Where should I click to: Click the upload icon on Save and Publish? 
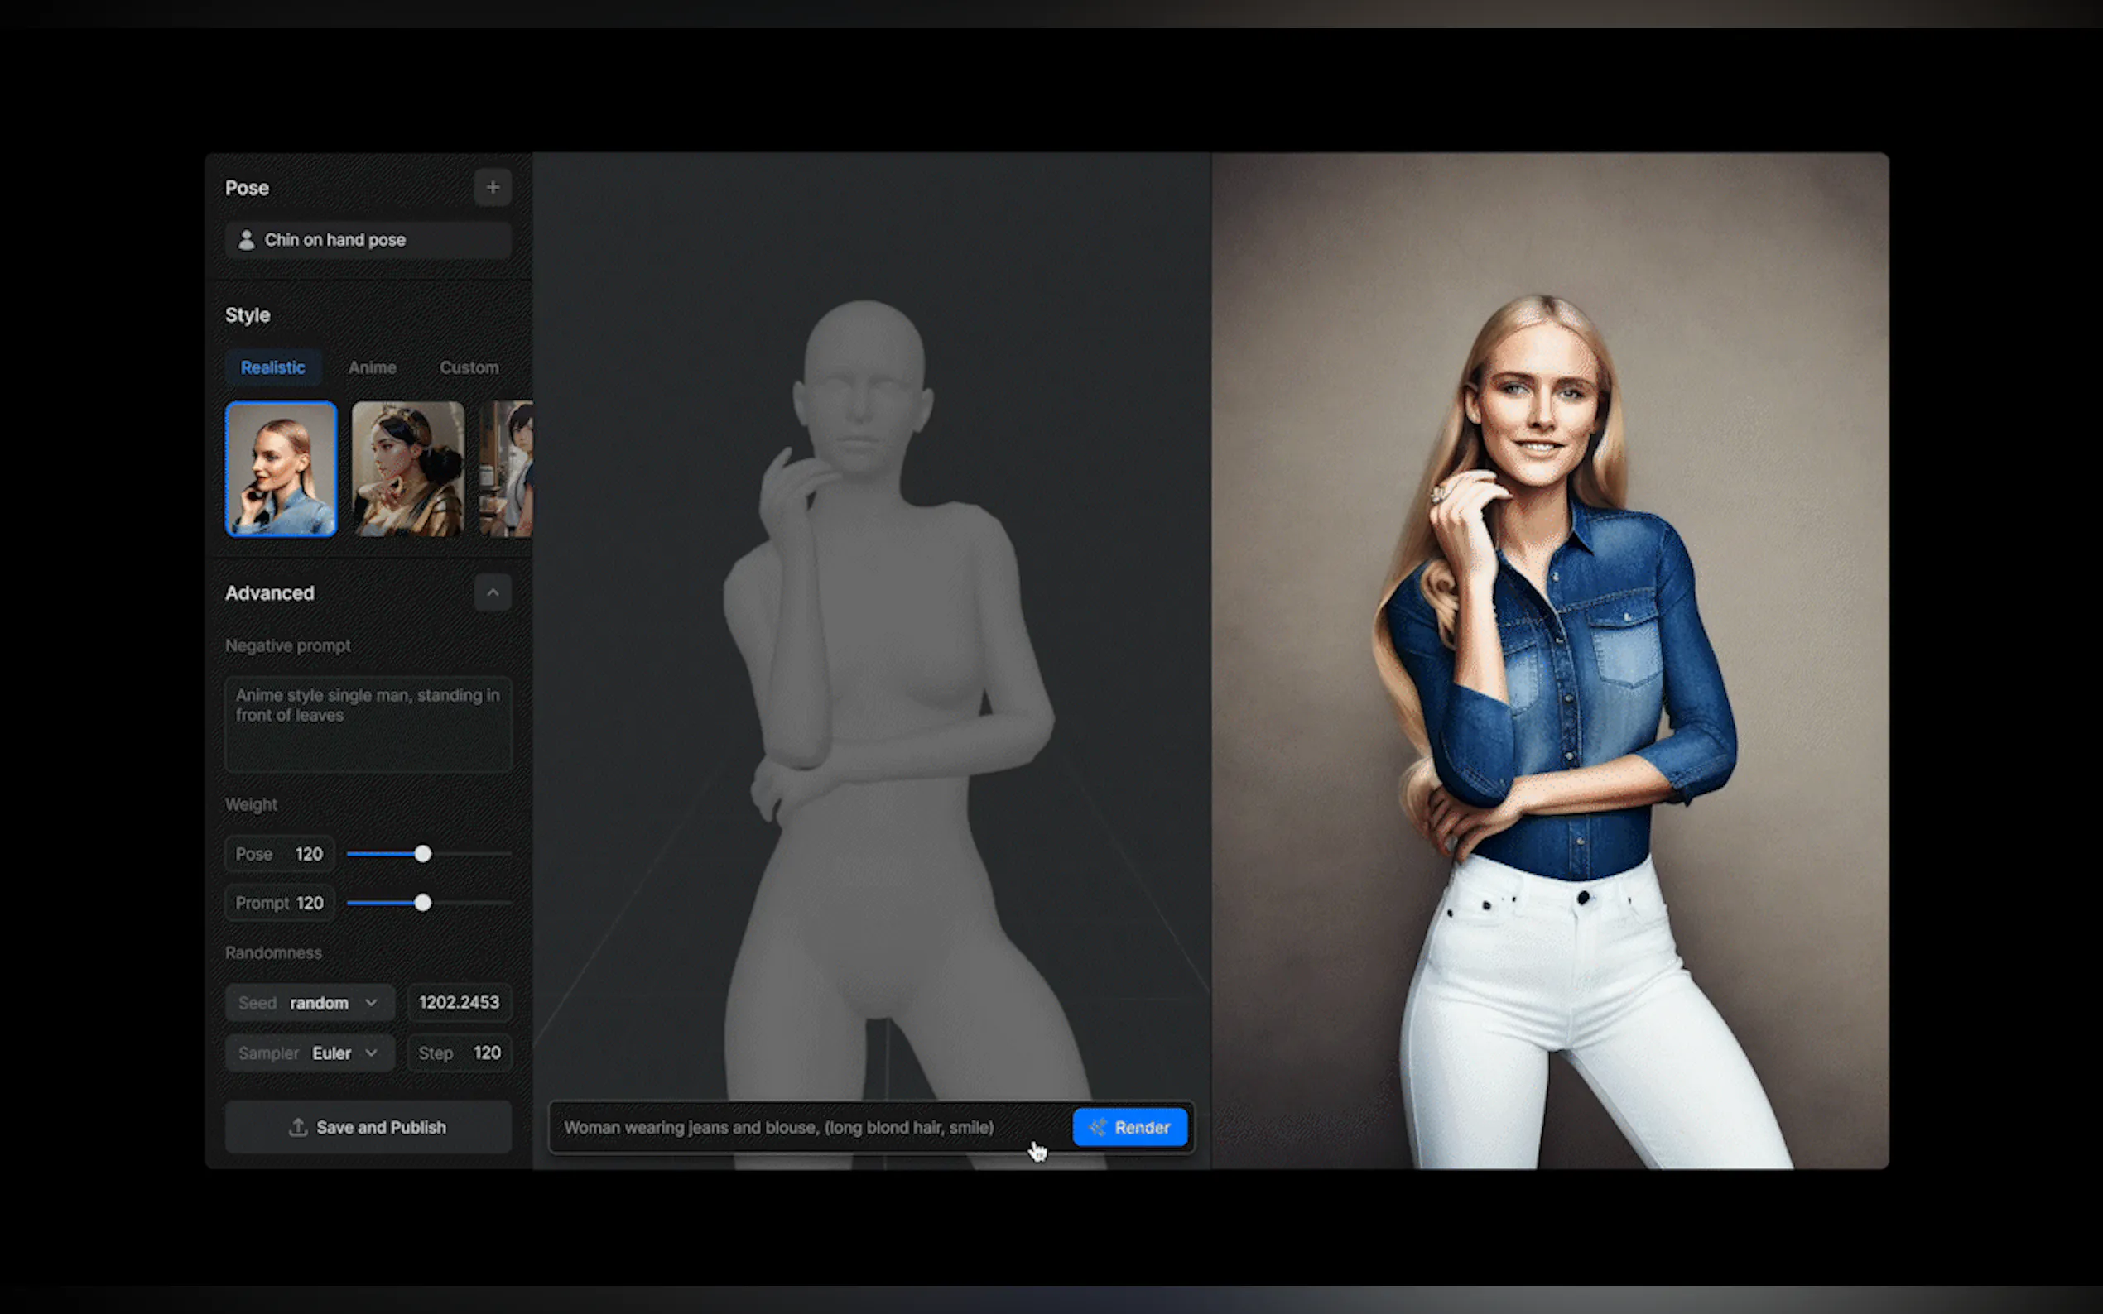point(298,1127)
